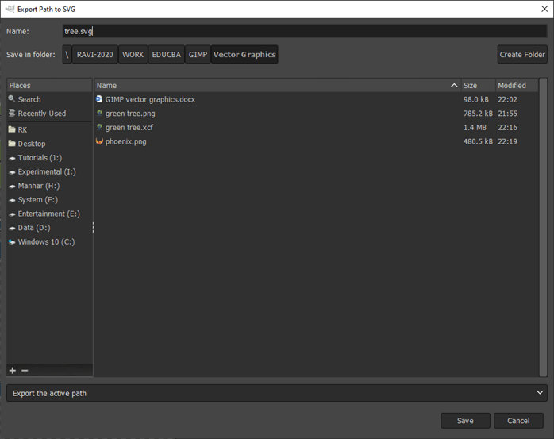Navigate to the WORK folder breadcrumb
The height and width of the screenshot is (439, 554).
click(133, 55)
